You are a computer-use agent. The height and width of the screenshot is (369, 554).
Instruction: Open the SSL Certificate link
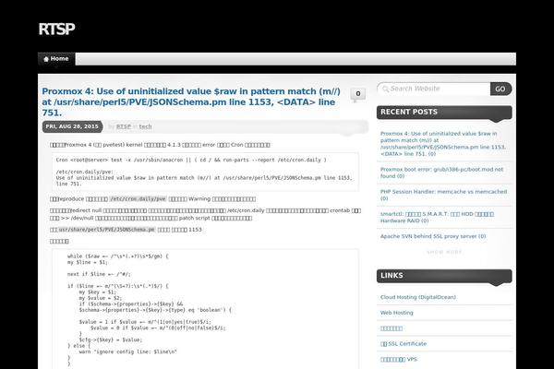[403, 344]
